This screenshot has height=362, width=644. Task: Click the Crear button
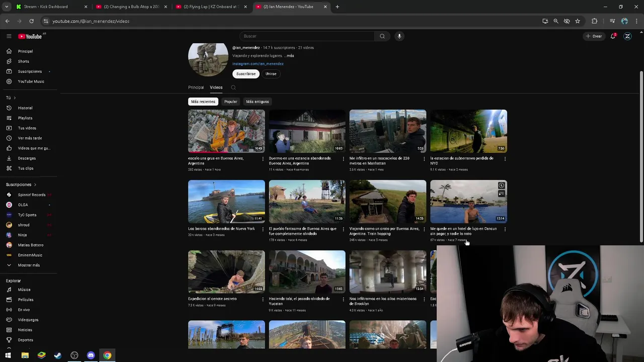tap(594, 36)
